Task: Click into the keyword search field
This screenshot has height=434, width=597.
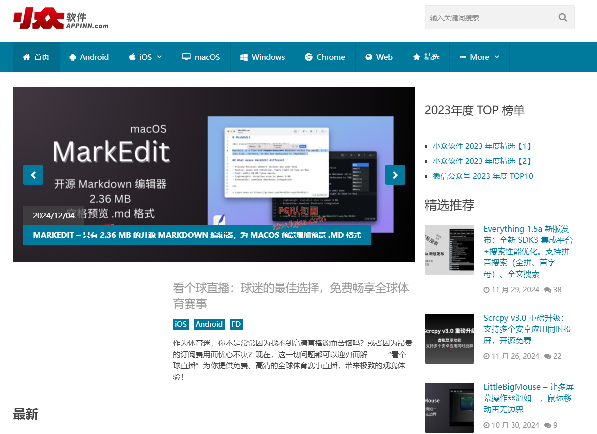Action: point(489,18)
